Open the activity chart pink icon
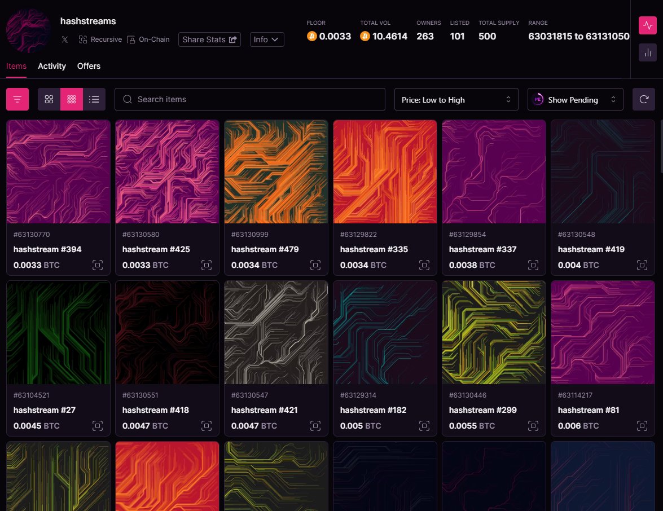Image resolution: width=663 pixels, height=511 pixels. click(x=647, y=25)
